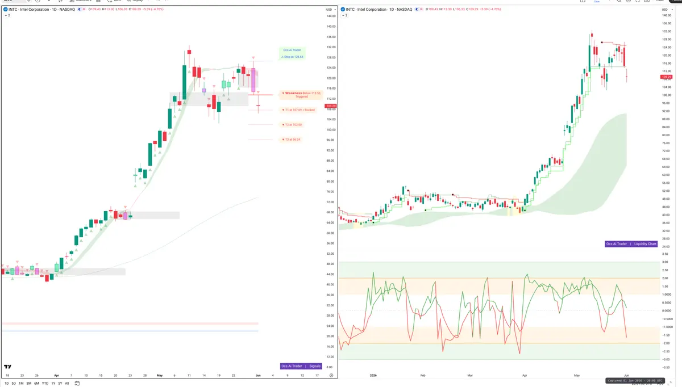Click the Mar label on right time axis

[470, 375]
